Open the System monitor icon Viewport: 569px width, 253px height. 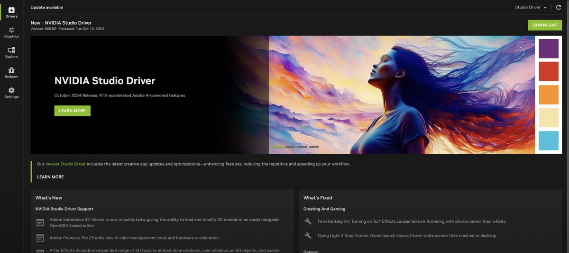pos(11,50)
